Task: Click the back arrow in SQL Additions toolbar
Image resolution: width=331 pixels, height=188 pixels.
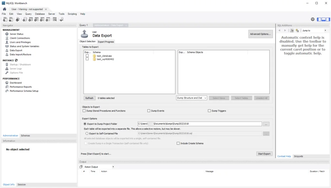Action: tap(280, 30)
